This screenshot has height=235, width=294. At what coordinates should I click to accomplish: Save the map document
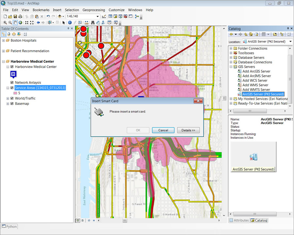(15, 16)
